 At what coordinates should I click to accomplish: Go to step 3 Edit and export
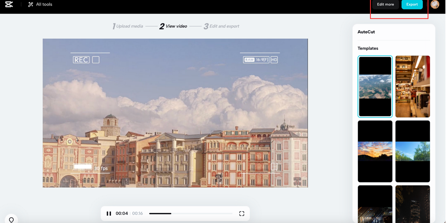click(221, 26)
